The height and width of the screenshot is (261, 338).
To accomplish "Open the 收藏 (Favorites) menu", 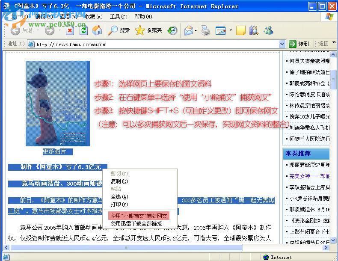I will coord(94,17).
